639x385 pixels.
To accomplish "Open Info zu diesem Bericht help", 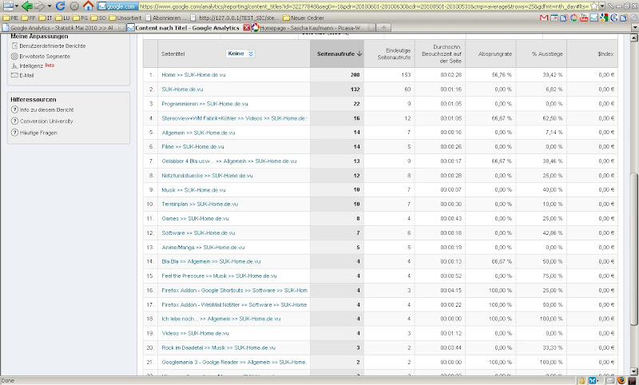I will (x=50, y=109).
